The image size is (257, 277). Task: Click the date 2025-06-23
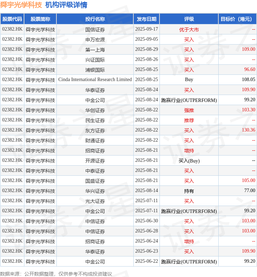click(x=147, y=251)
